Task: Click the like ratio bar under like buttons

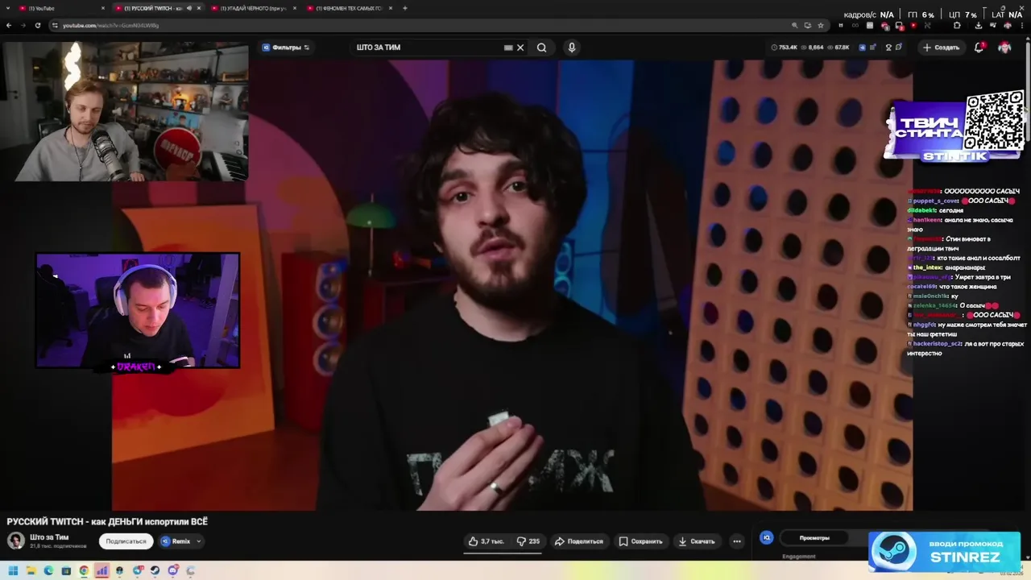Action: [504, 553]
